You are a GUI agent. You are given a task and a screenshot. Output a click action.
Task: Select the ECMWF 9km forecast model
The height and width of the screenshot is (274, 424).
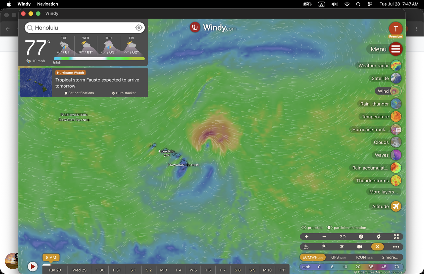[313, 257]
